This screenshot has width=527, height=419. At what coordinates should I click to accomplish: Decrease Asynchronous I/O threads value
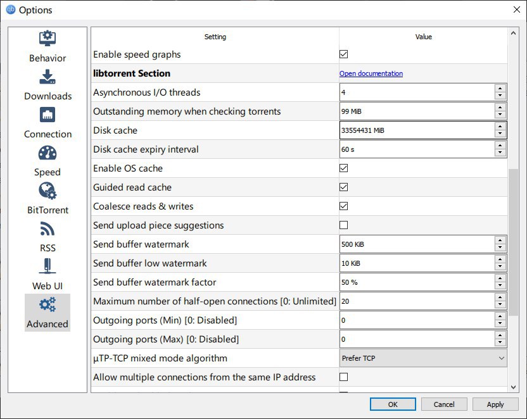tap(500, 96)
